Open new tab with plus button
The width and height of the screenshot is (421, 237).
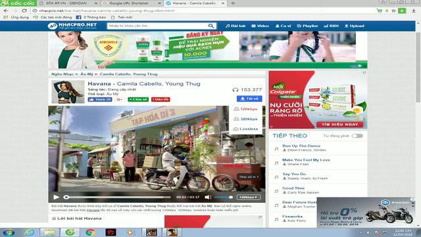(233, 3)
